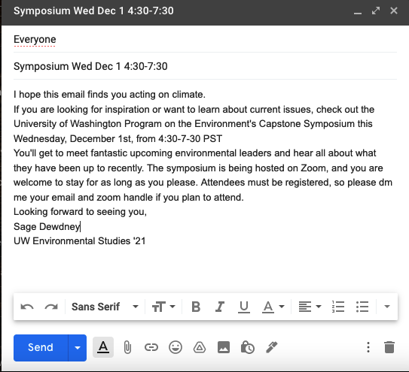Image resolution: width=409 pixels, height=372 pixels.
Task: Click 'Looking forward to seeing you,' line
Action: point(80,212)
